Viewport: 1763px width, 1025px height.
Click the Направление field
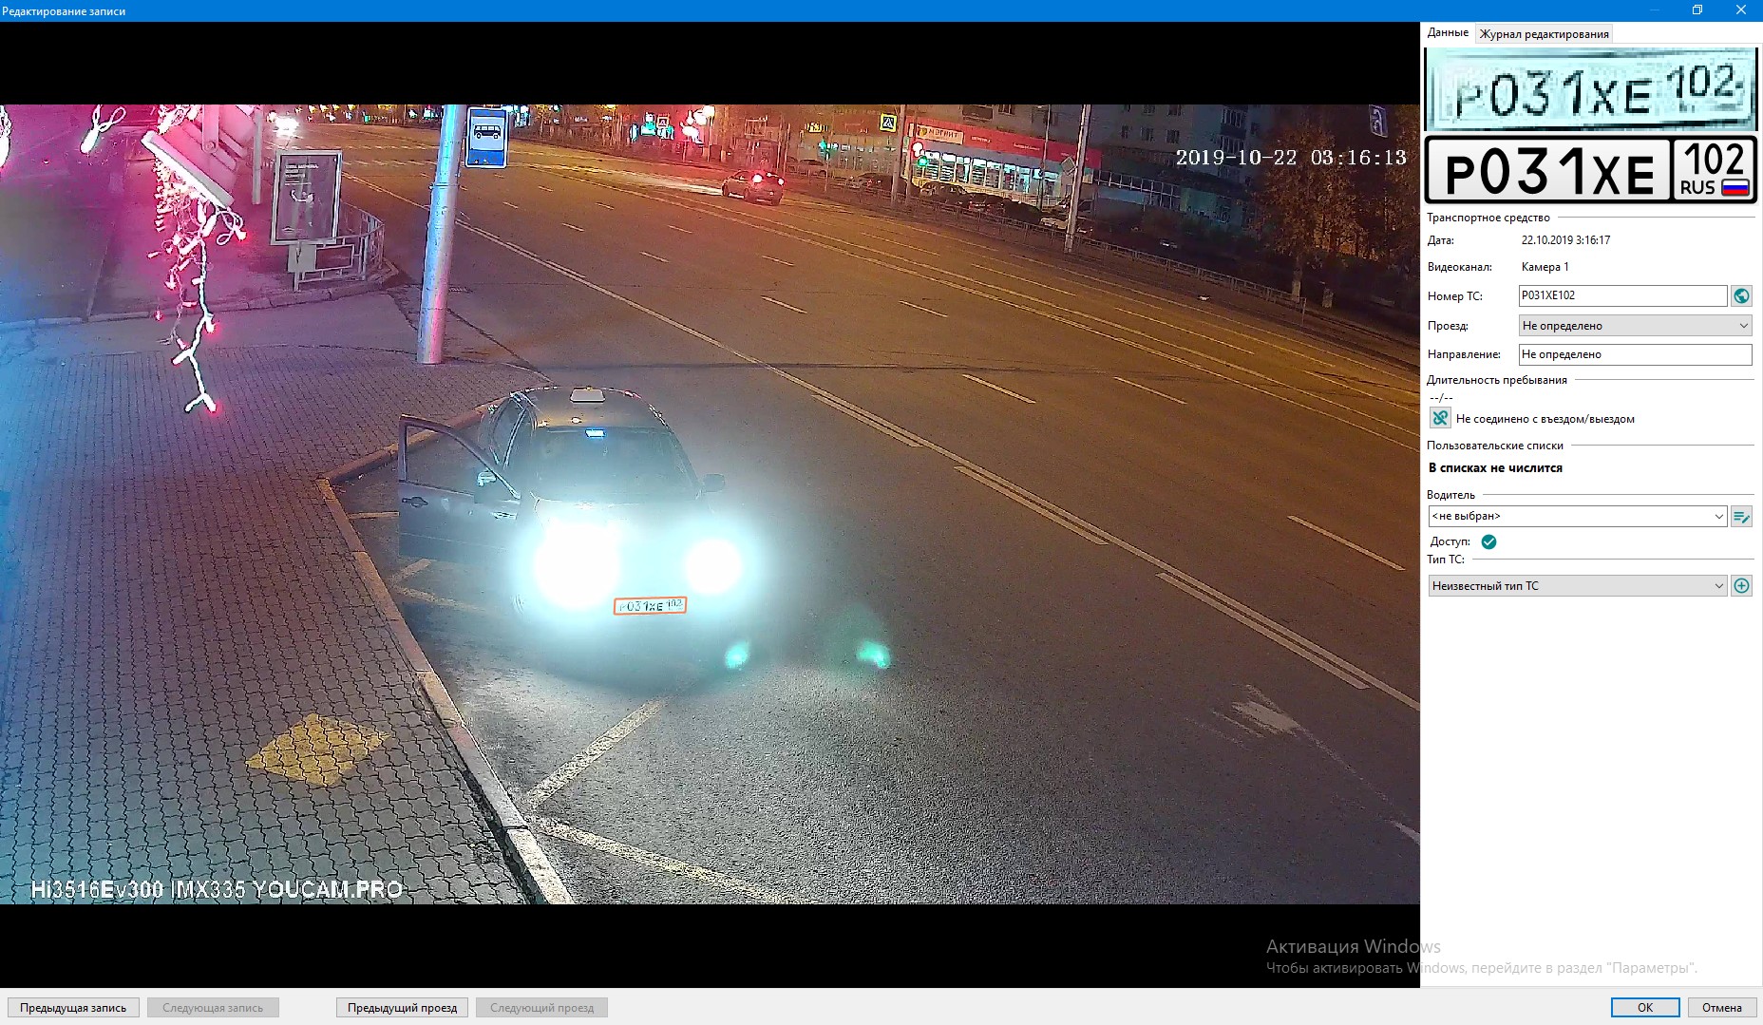1635,354
